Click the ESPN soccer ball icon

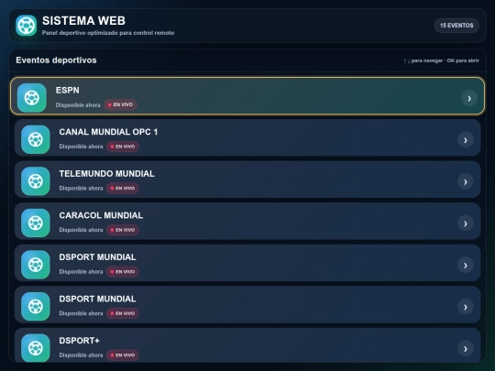(32, 98)
